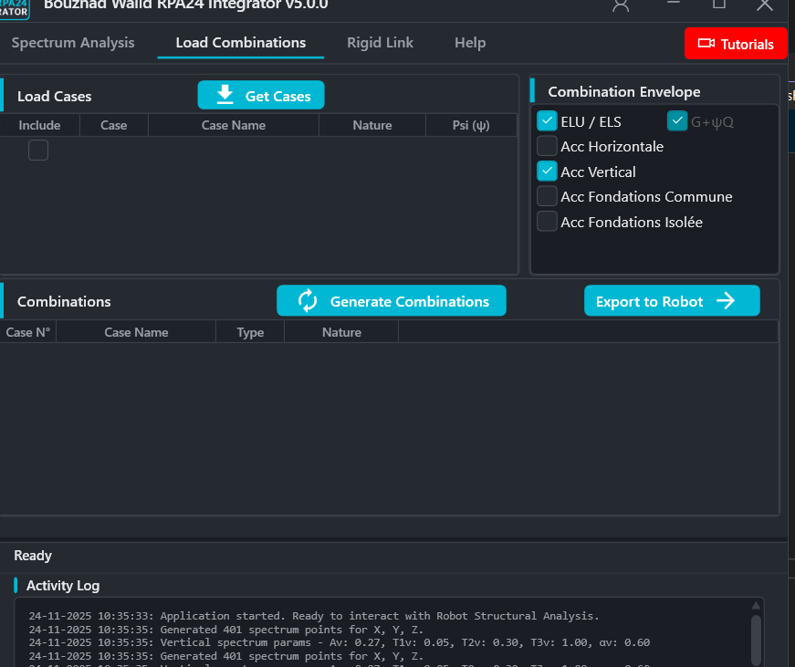Enable Acc Fondations Commune

[546, 195]
